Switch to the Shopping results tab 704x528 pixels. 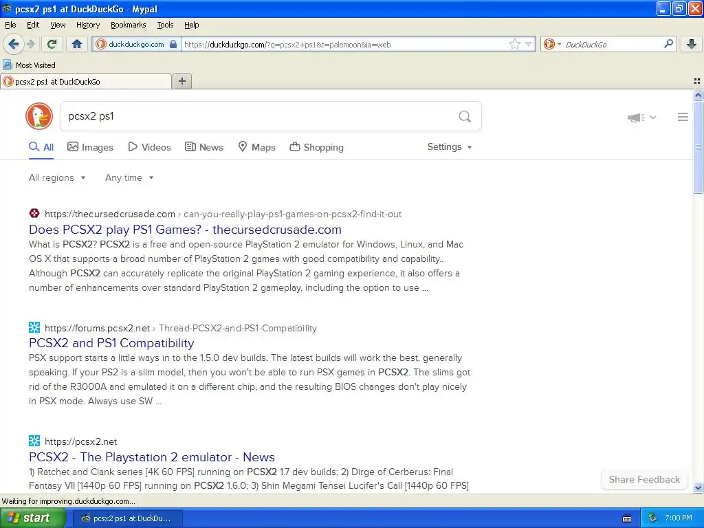(x=316, y=147)
